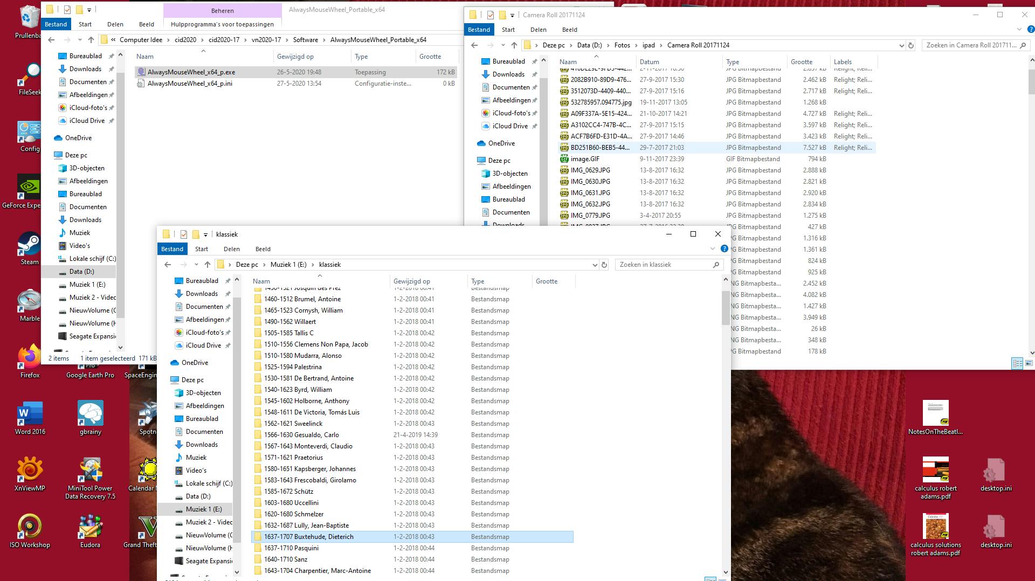1035x581 pixels.
Task: Sort klassiek folders by Gewijzigd op column
Action: [428, 281]
